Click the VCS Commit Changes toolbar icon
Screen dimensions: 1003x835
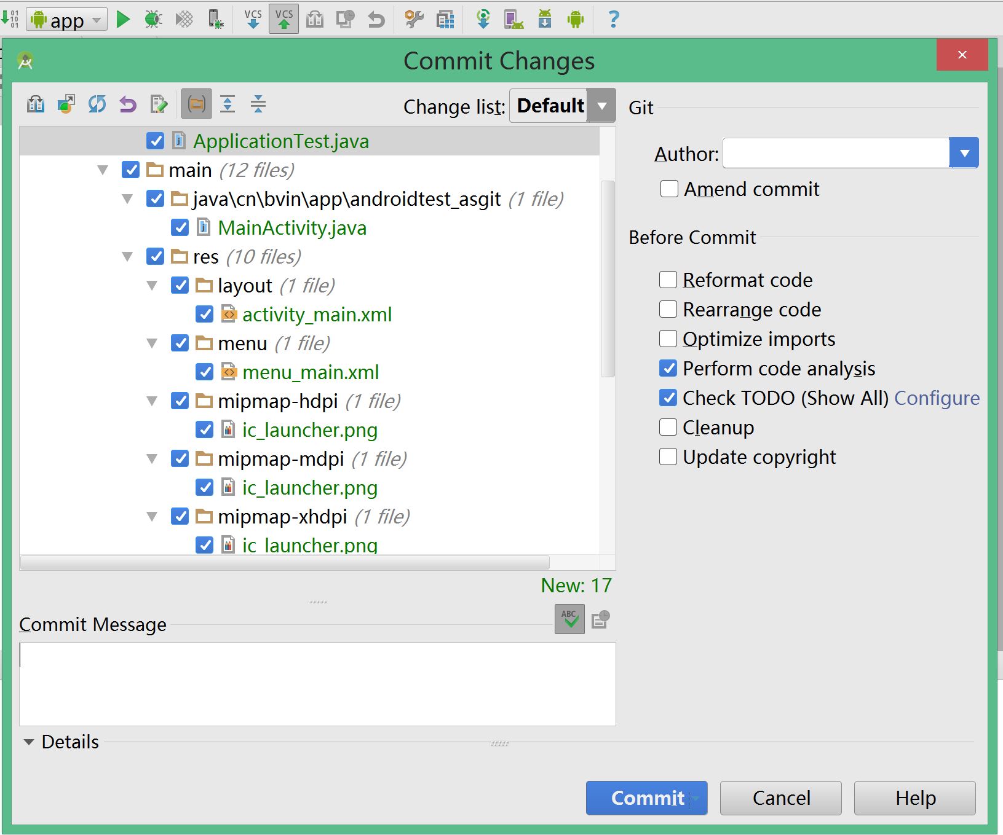point(283,20)
